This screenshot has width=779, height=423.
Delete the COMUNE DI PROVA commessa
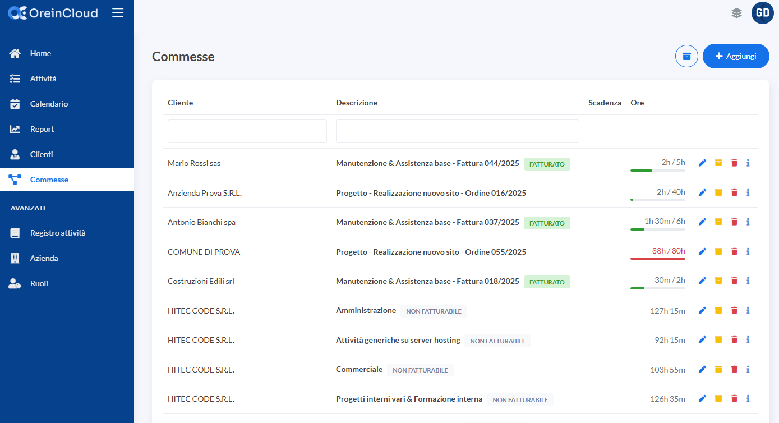734,251
